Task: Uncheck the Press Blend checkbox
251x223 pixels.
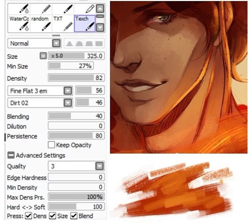Action: (x=74, y=216)
